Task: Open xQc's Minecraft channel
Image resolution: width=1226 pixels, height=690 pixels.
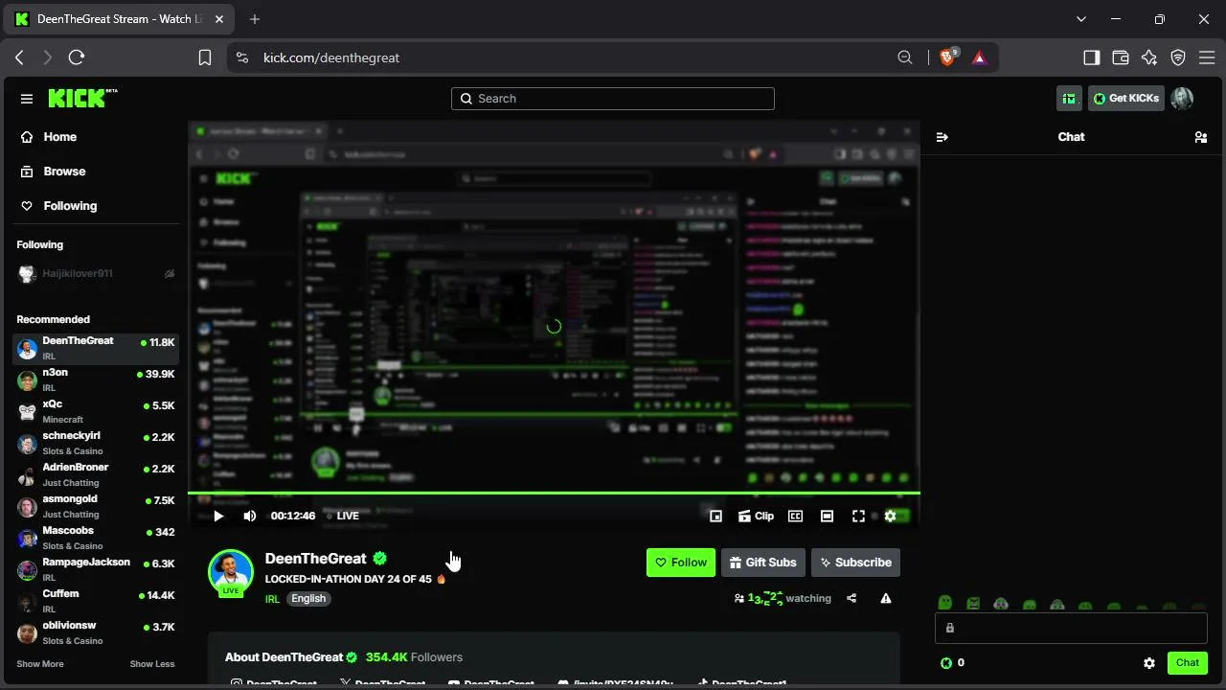Action: point(96,411)
